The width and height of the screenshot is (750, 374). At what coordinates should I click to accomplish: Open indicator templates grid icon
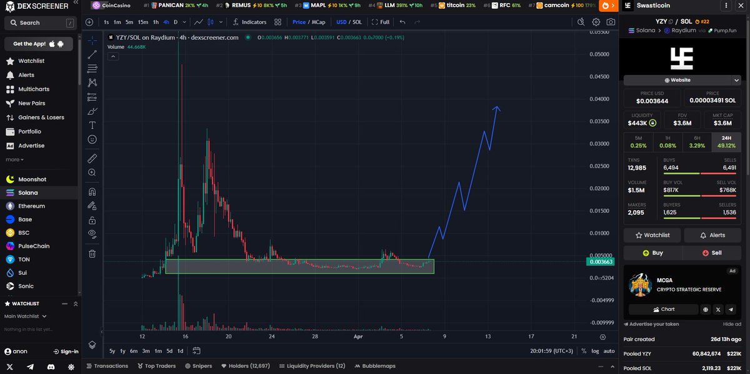click(x=277, y=22)
